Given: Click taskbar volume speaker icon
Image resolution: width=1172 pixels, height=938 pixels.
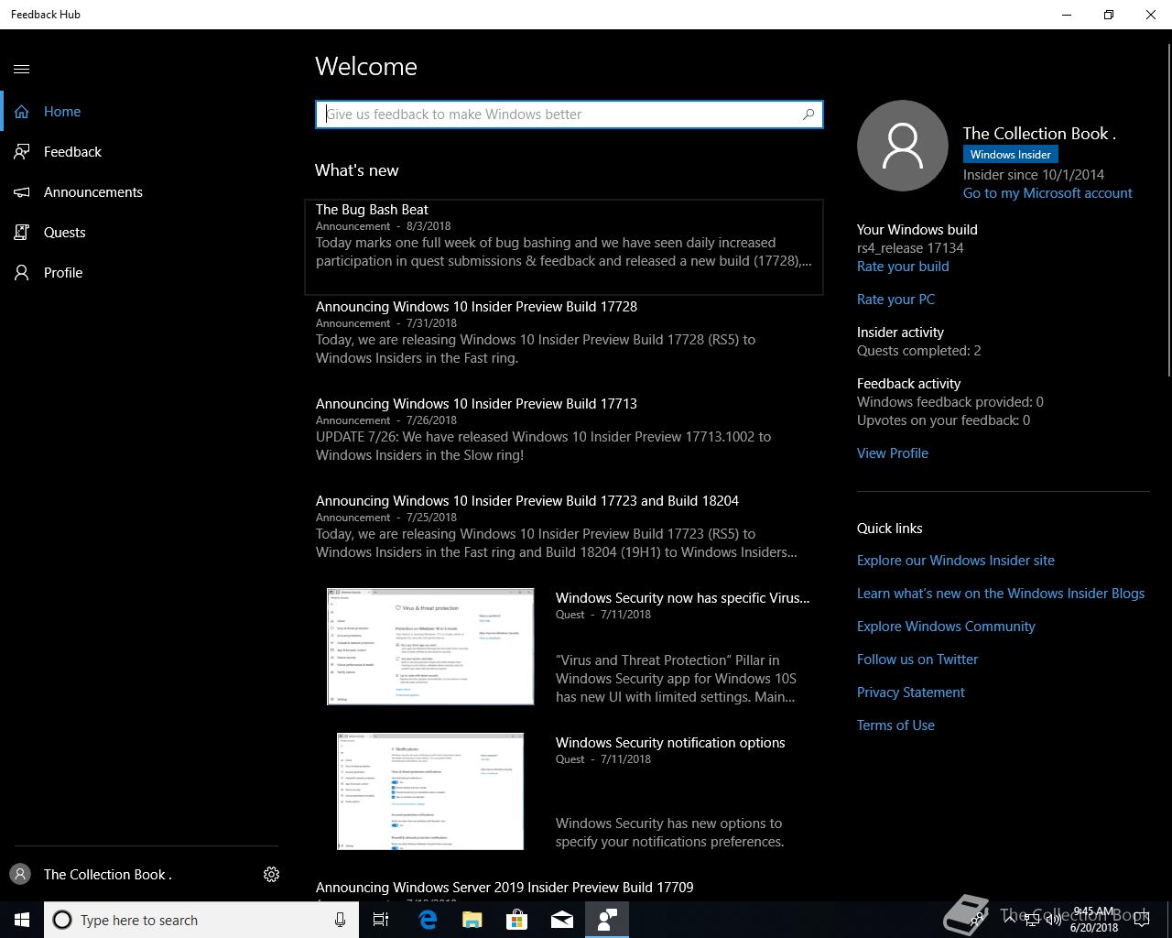Looking at the screenshot, I should pyautogui.click(x=1054, y=920).
